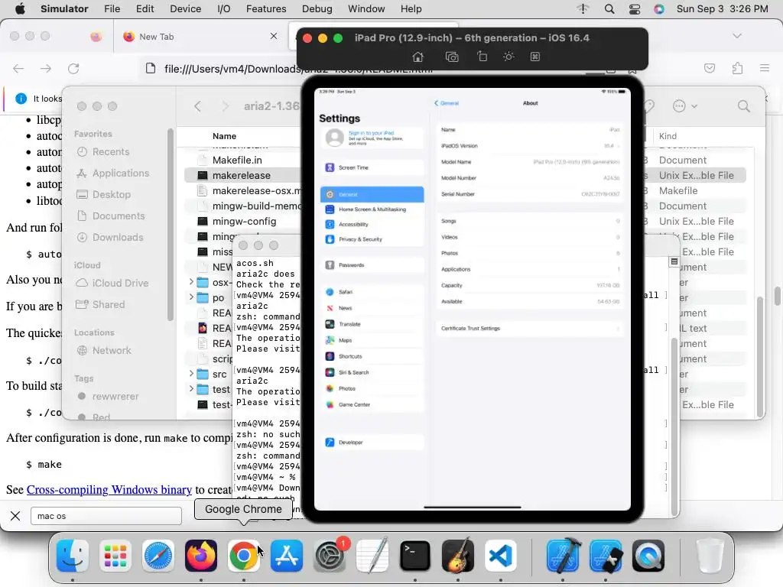
Task: Go back to General in iPad Settings
Action: (x=447, y=103)
